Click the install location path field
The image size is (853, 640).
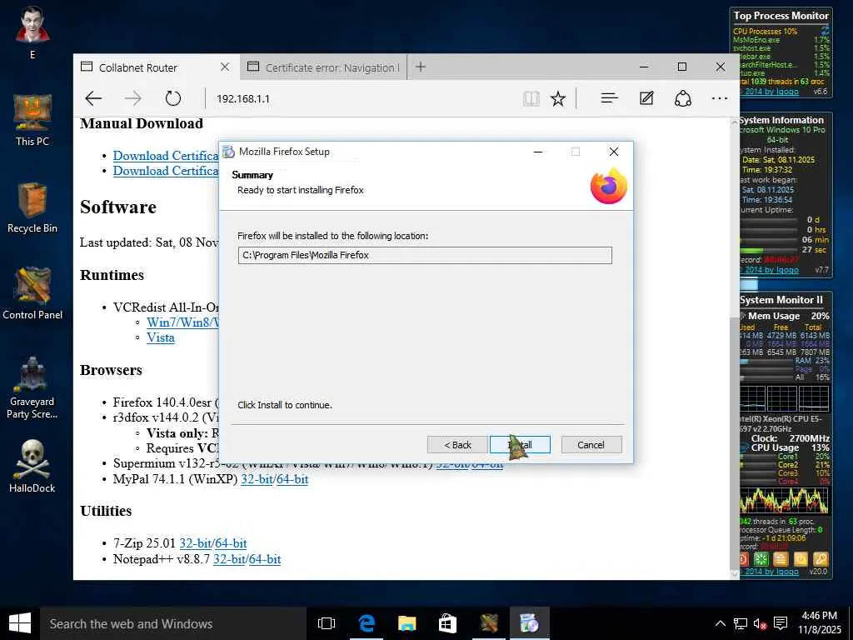tap(425, 255)
